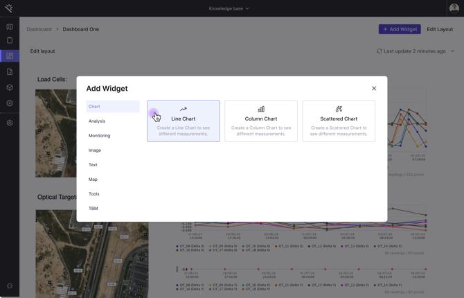
Task: Toggle OT_09 (Delta Y) legend entry
Action: (x=223, y=285)
